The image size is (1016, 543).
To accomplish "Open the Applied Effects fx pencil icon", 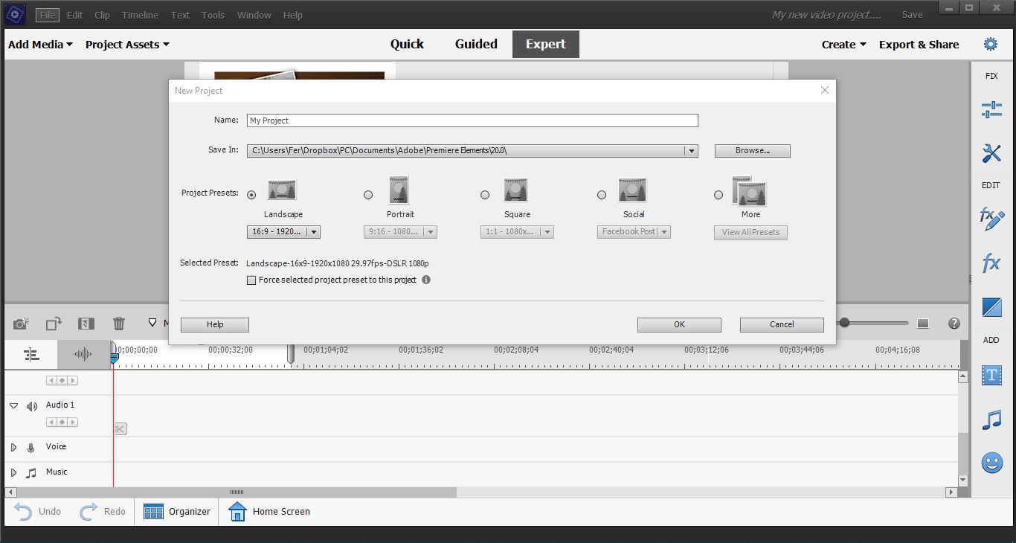I will pyautogui.click(x=991, y=219).
